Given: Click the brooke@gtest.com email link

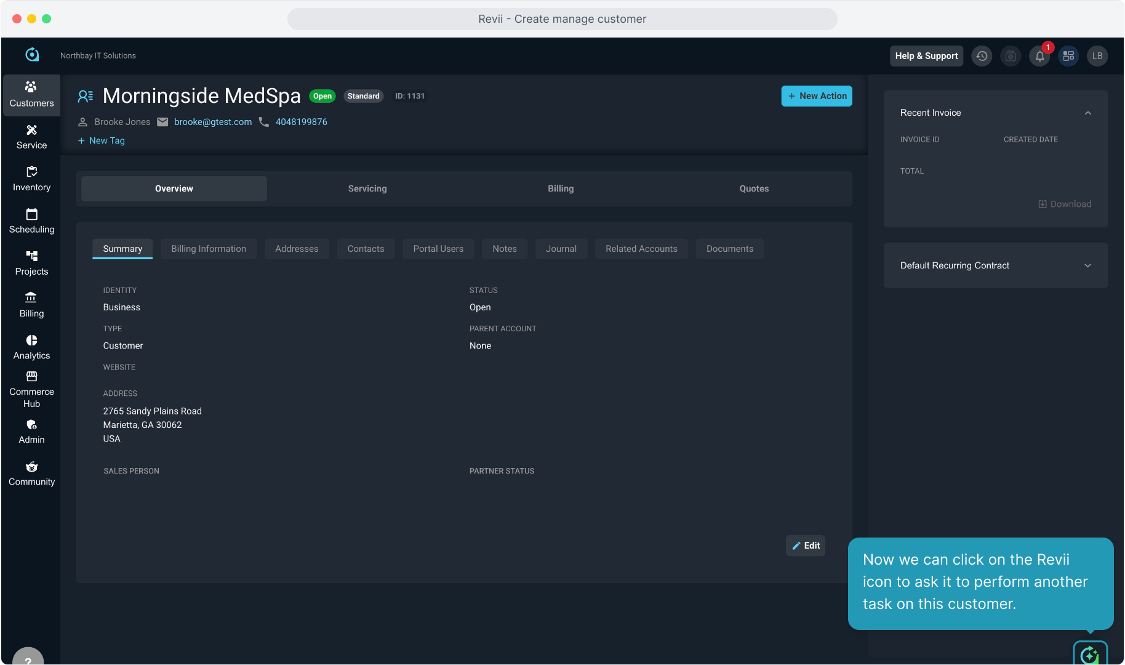Looking at the screenshot, I should [x=212, y=122].
